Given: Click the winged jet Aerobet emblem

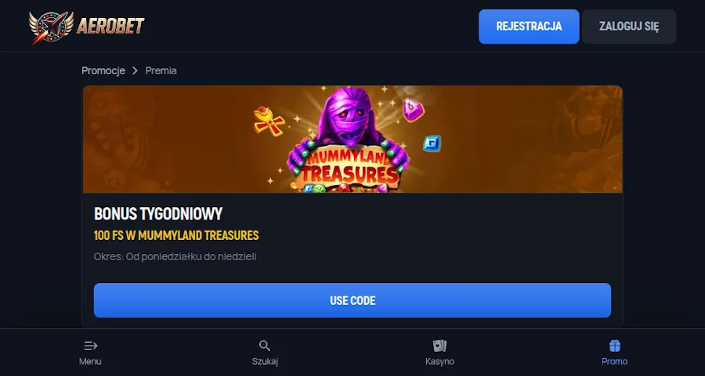Looking at the screenshot, I should pos(51,27).
